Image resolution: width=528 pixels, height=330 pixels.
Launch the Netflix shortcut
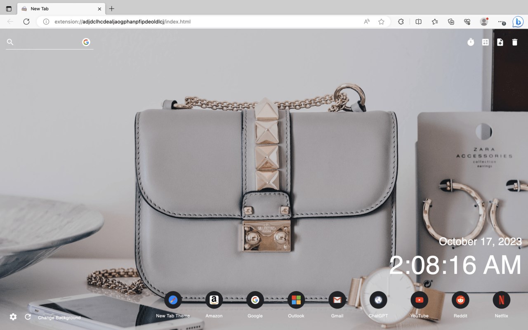(x=502, y=300)
